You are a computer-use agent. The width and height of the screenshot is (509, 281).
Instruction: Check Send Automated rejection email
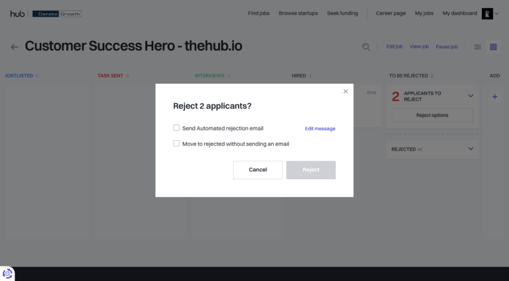176,128
